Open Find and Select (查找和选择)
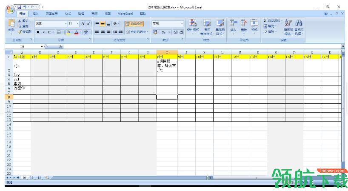 (299, 27)
